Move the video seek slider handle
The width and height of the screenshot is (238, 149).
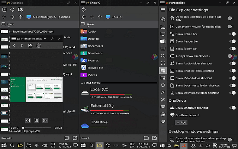(23, 128)
